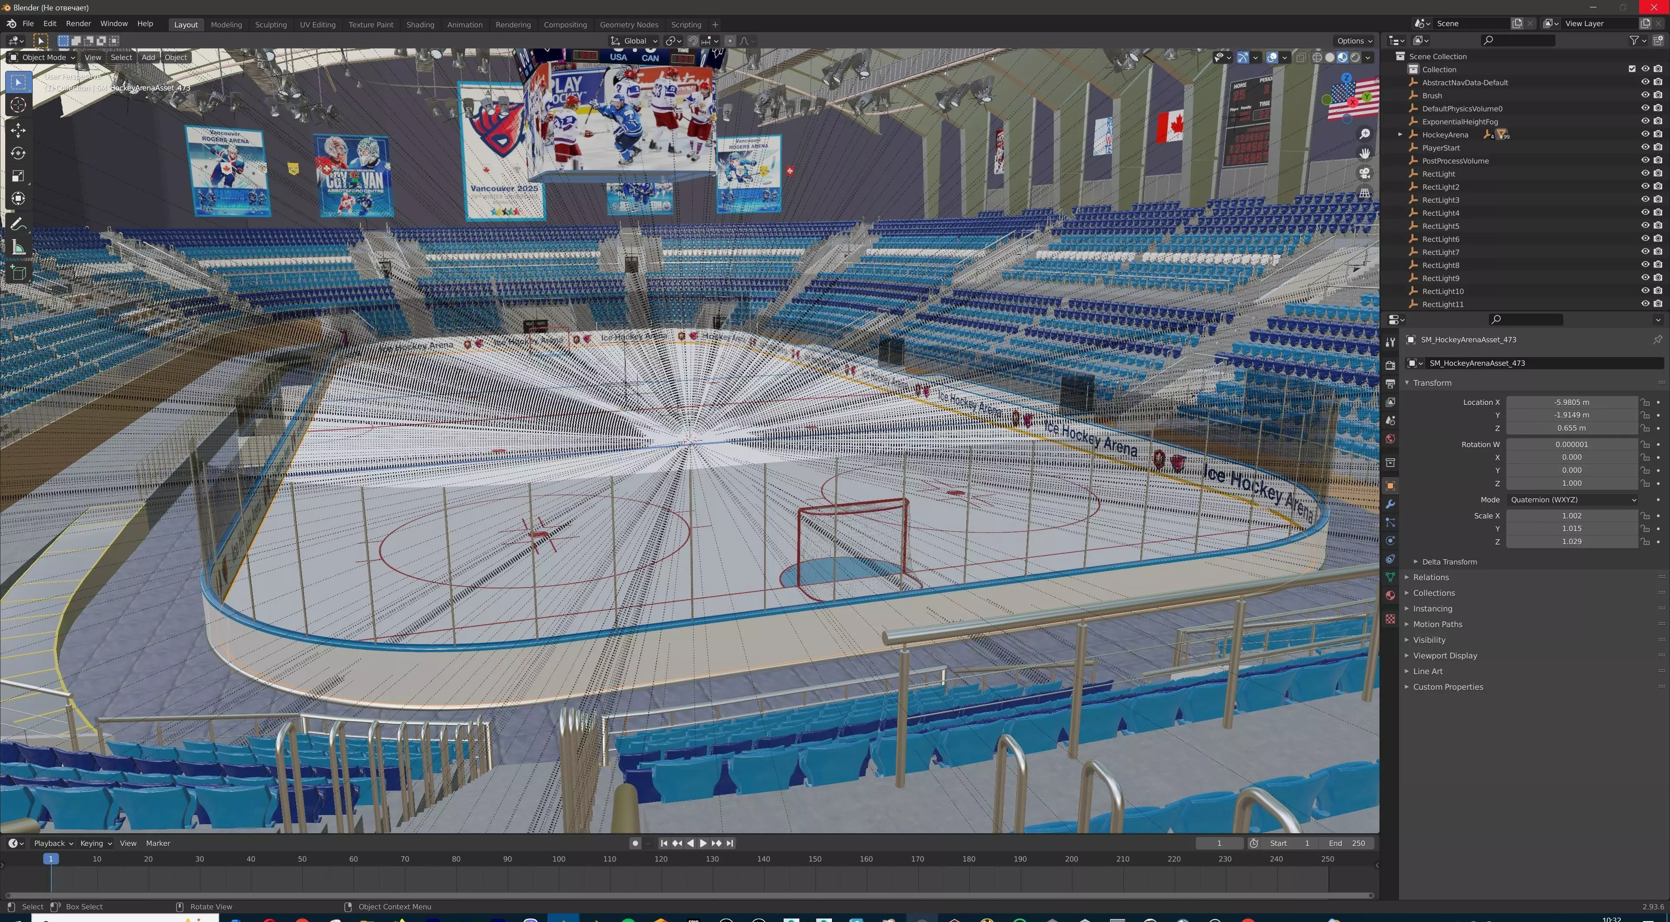Image resolution: width=1670 pixels, height=922 pixels.
Task: Expand the Relations panel
Action: [x=1430, y=577]
